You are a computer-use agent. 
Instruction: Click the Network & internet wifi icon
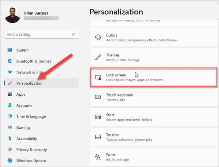click(x=10, y=72)
